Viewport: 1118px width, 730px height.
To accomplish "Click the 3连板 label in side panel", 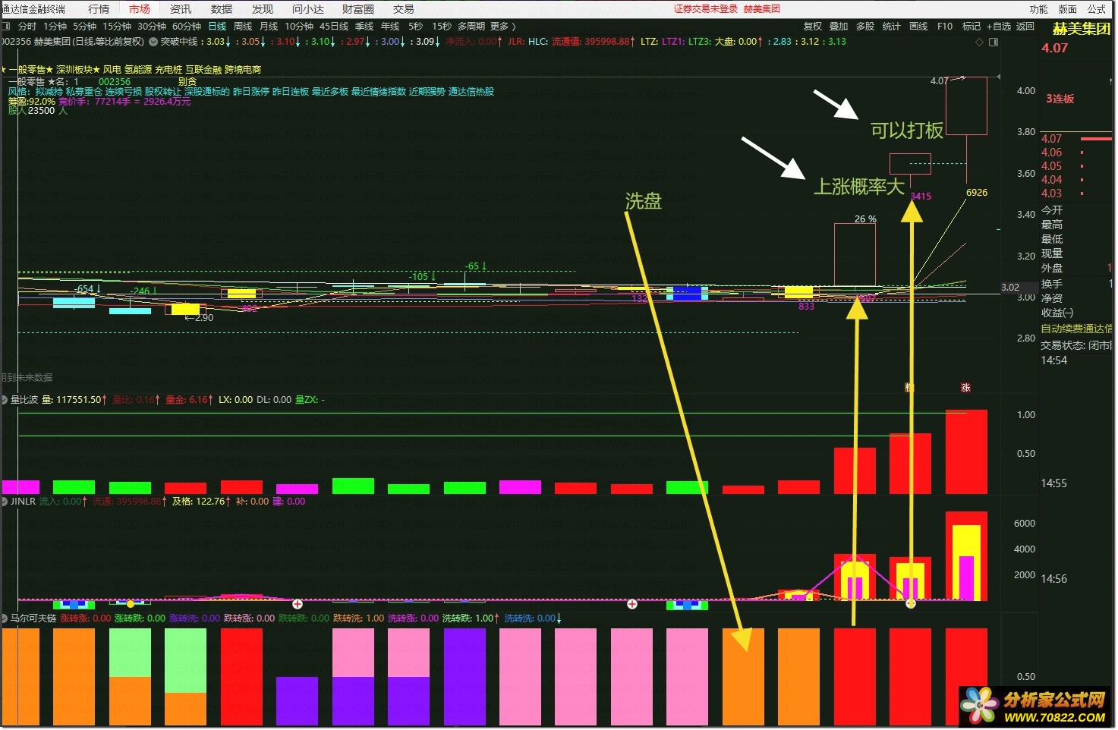I will 1060,99.
